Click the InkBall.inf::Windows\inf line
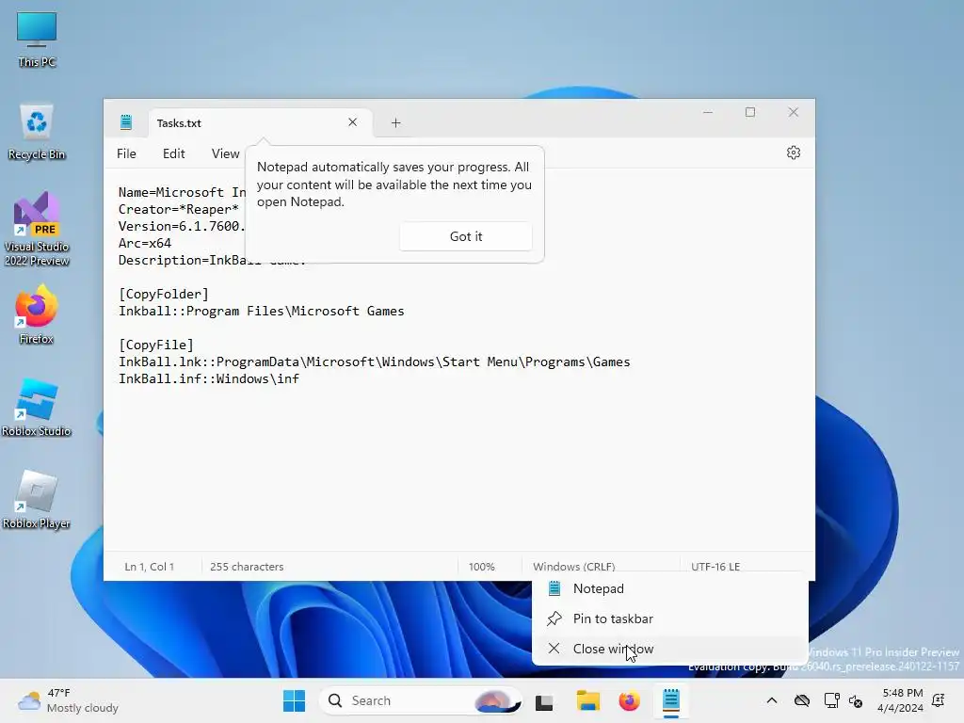 [x=209, y=378]
